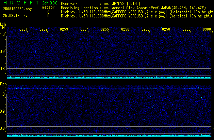Click the 0254 time marker
This screenshot has height=140, width=214.
(84, 29)
